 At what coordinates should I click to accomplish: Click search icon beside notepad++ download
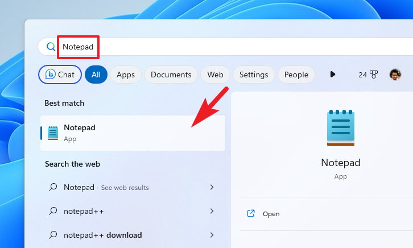53,235
